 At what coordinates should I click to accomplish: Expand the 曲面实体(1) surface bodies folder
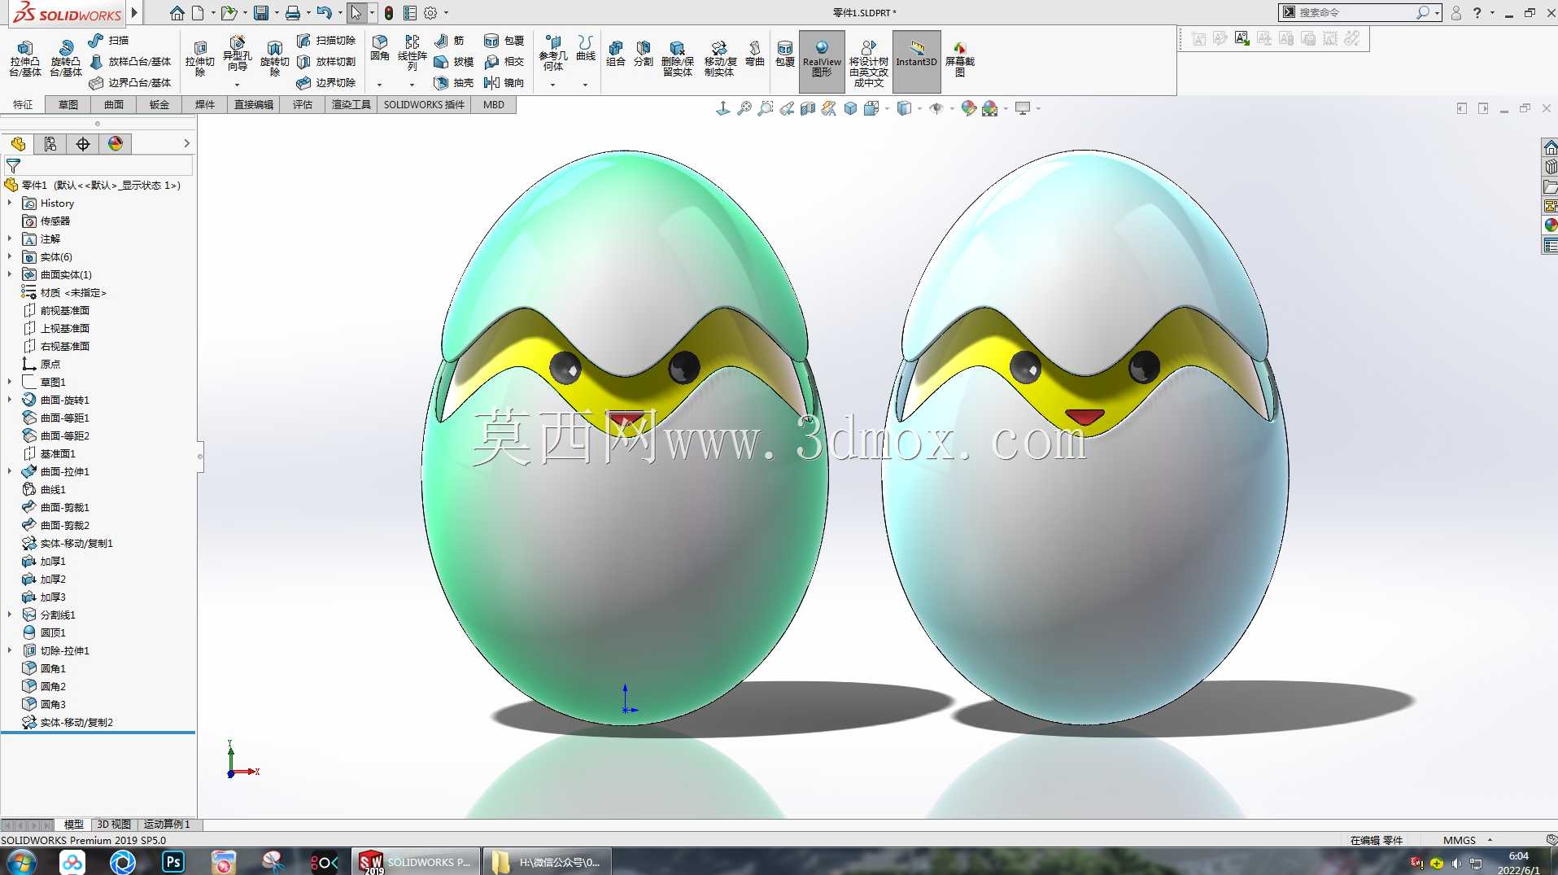(10, 274)
